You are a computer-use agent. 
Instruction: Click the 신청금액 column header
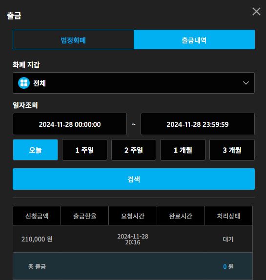(x=37, y=216)
